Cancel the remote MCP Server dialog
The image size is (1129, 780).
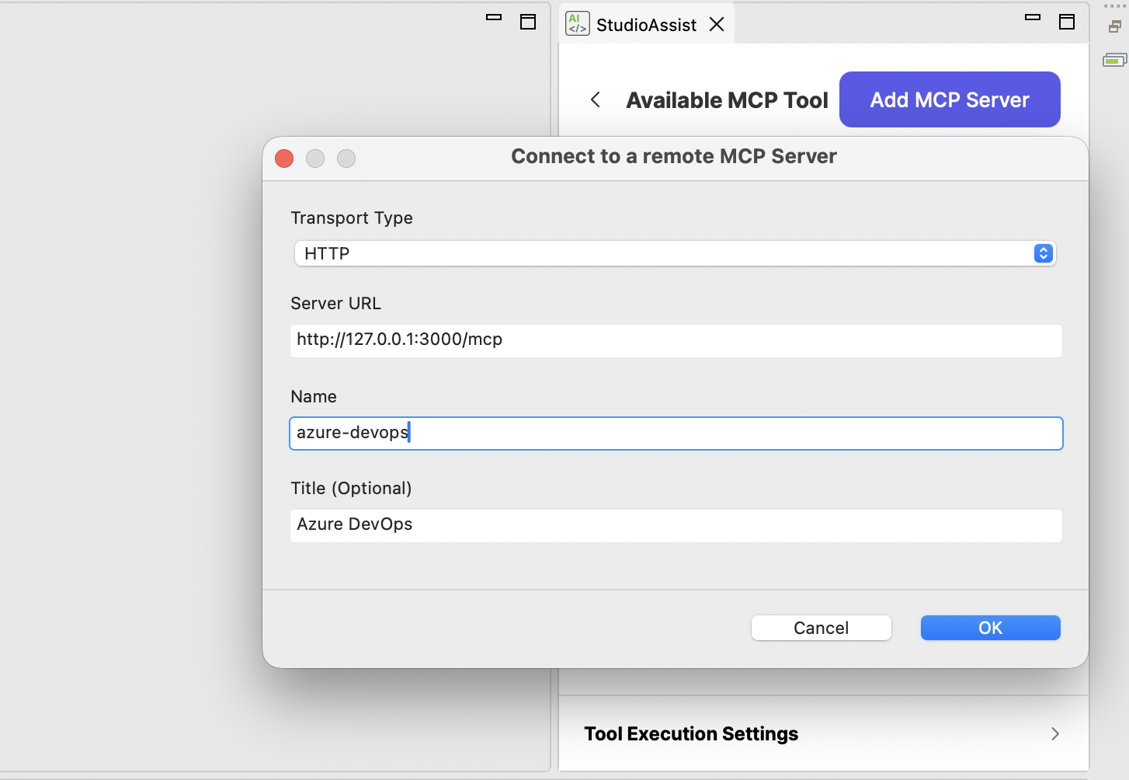pos(821,628)
